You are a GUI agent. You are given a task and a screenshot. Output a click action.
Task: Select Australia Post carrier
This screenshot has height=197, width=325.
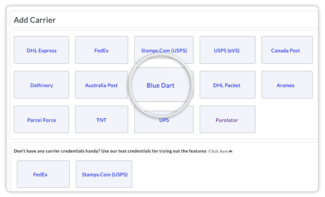[101, 85]
